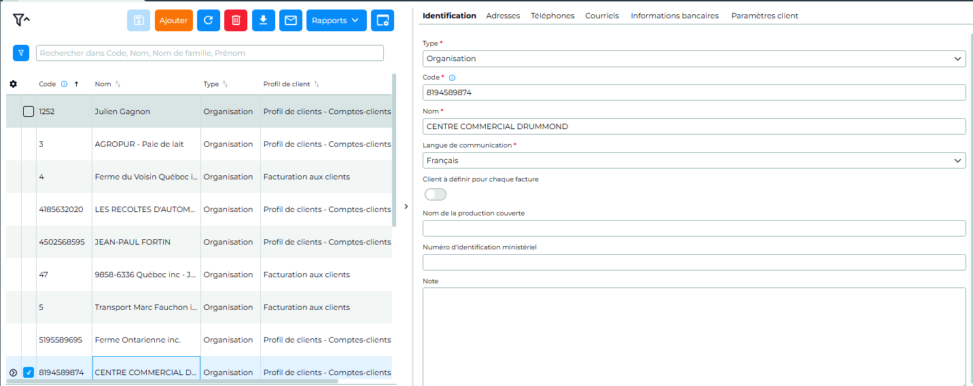Image resolution: width=973 pixels, height=386 pixels.
Task: Open the Courriels tab
Action: 602,16
